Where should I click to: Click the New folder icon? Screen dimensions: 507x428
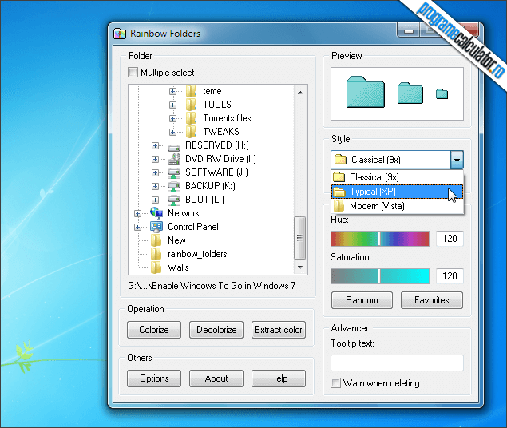point(156,240)
